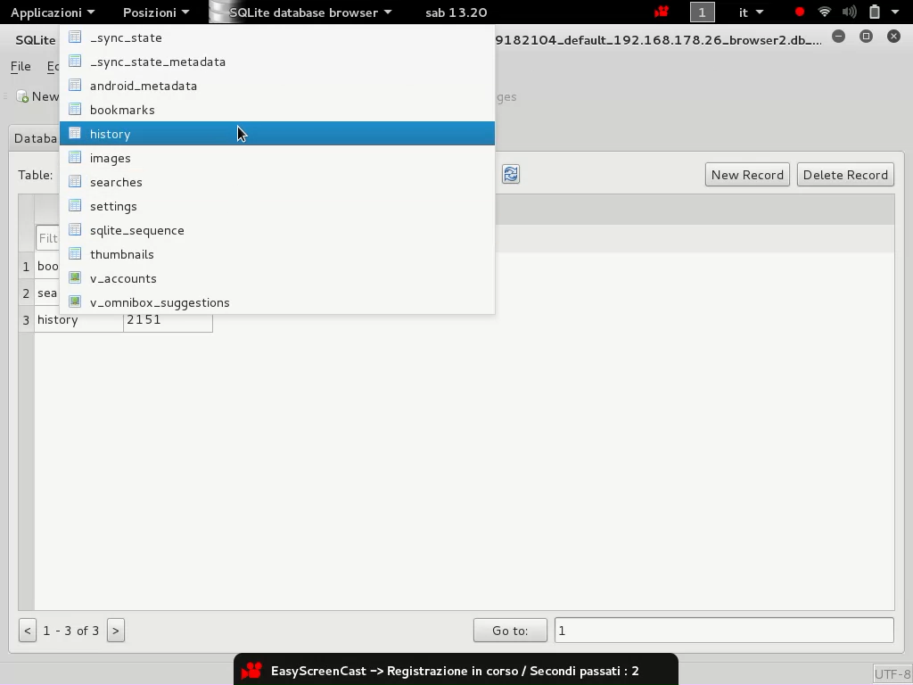Viewport: 913px width, 685px height.
Task: Go to next page of records
Action: point(116,631)
